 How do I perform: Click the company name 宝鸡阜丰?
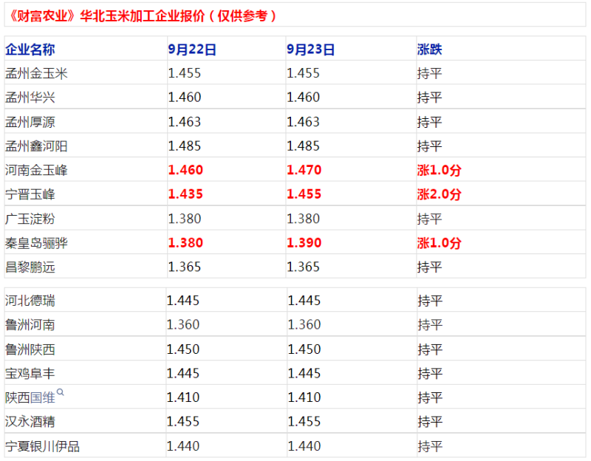[30, 373]
